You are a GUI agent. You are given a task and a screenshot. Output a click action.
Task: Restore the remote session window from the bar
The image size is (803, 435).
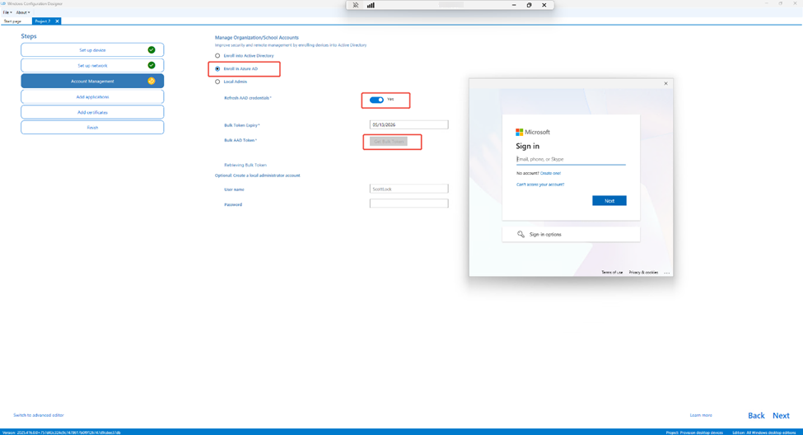529,5
